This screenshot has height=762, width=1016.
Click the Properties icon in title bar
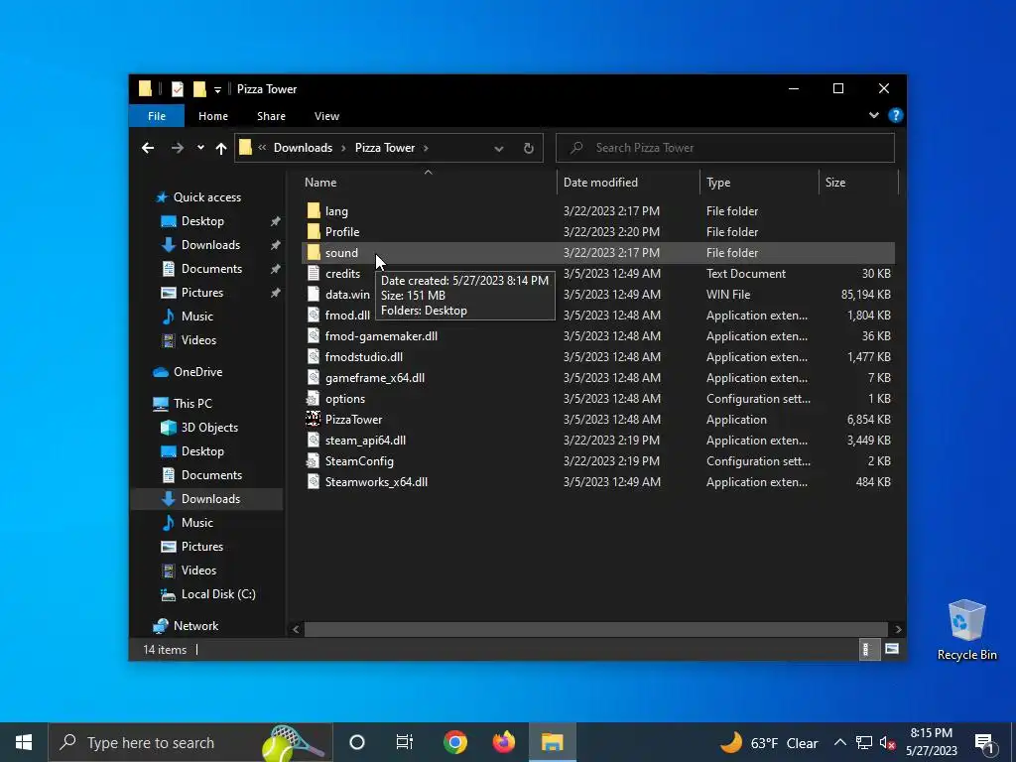tap(177, 88)
